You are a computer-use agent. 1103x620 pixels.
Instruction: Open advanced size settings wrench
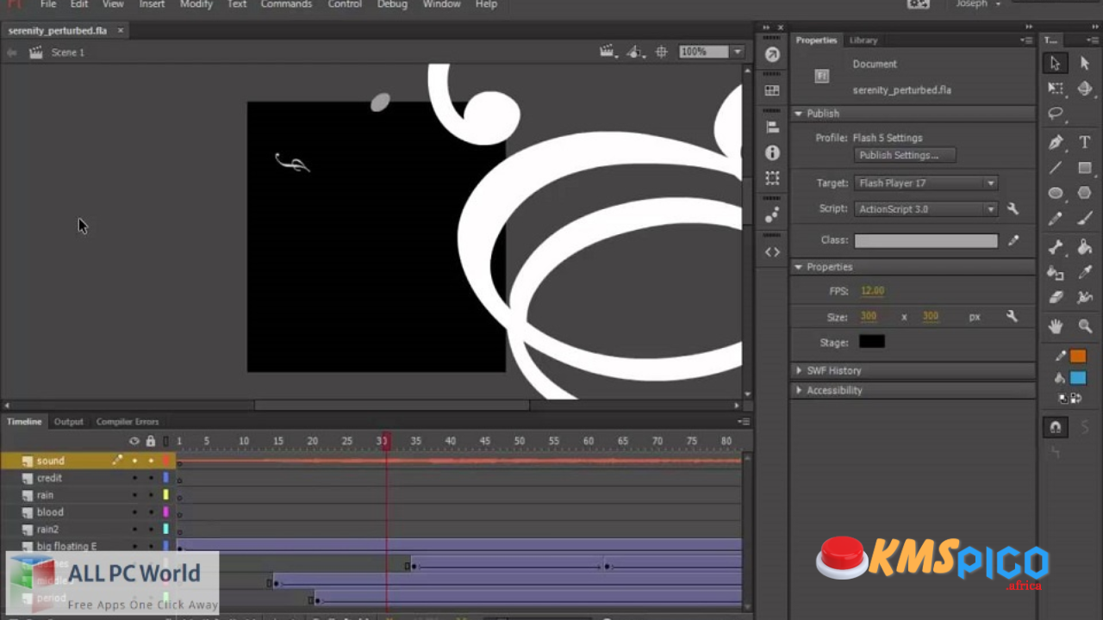coord(1013,317)
